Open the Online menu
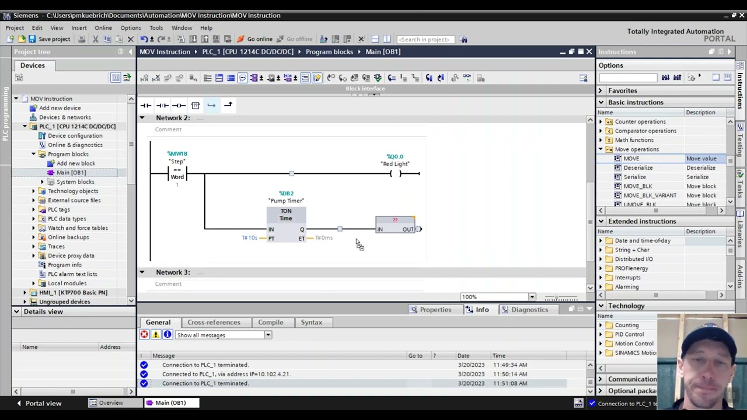 click(103, 28)
